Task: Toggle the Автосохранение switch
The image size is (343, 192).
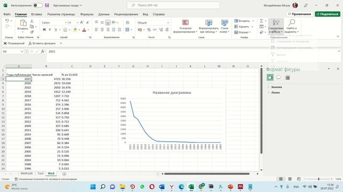Action: [38, 5]
